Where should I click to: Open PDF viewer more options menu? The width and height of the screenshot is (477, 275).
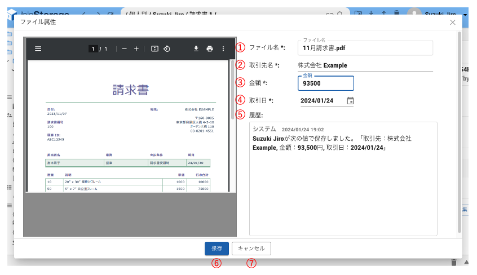223,49
